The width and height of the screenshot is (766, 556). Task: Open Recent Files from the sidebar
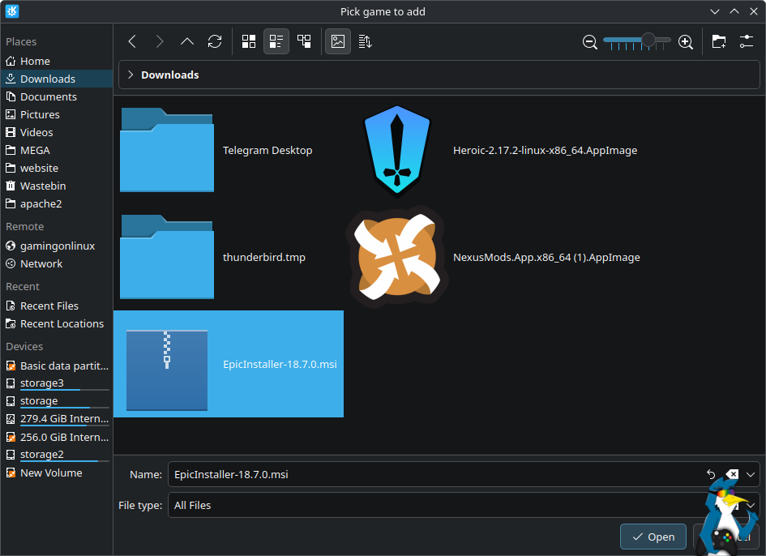(x=49, y=306)
